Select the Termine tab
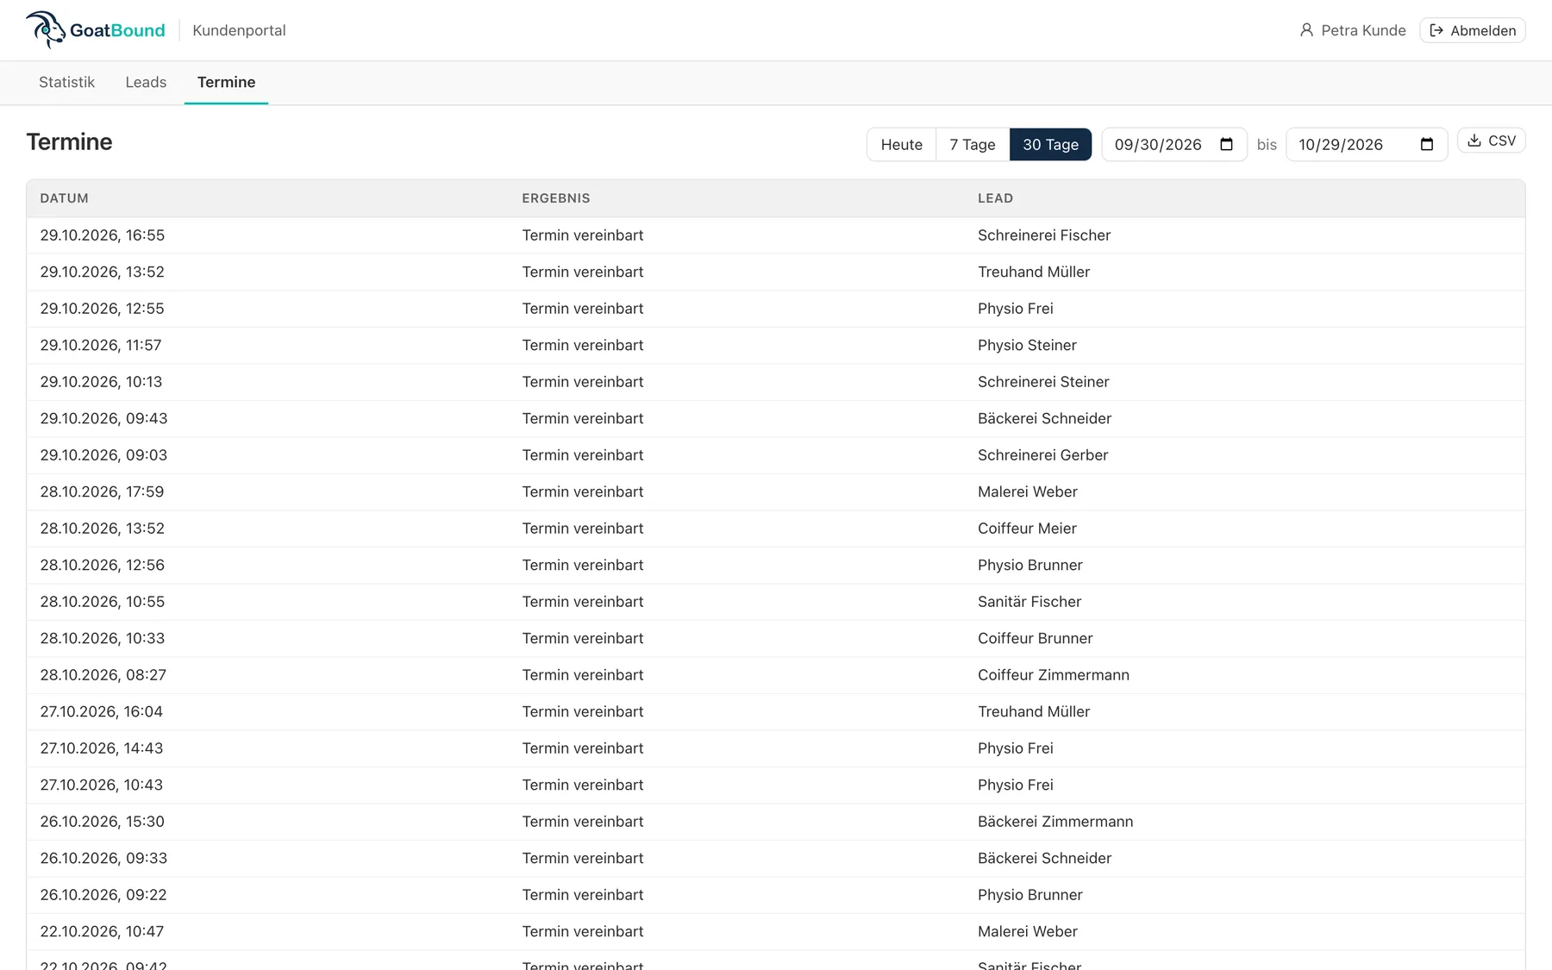 tap(226, 82)
